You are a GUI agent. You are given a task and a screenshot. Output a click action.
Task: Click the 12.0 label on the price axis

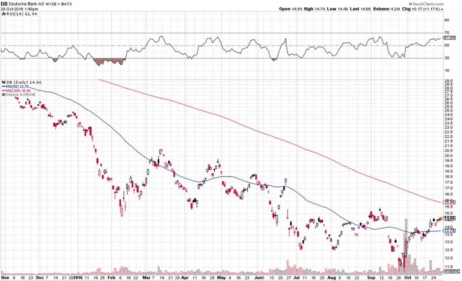pos(448,258)
